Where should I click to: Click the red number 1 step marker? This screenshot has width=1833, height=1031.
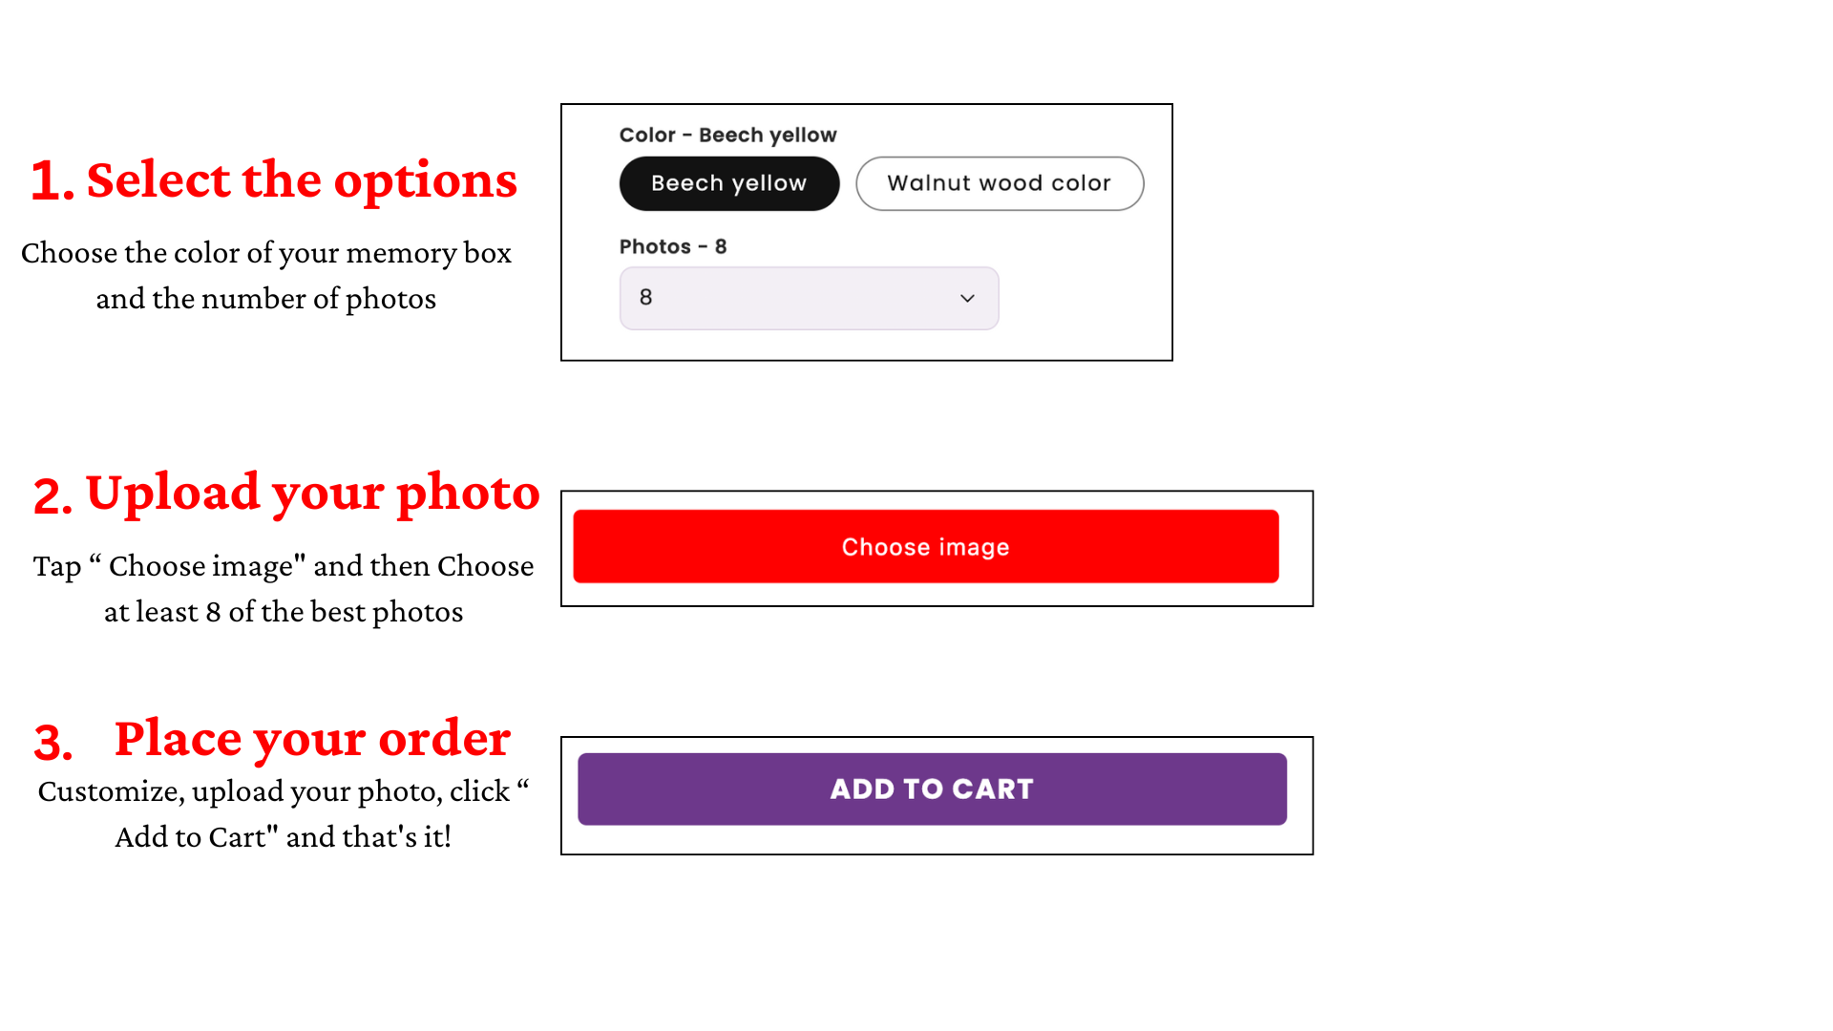click(x=50, y=181)
